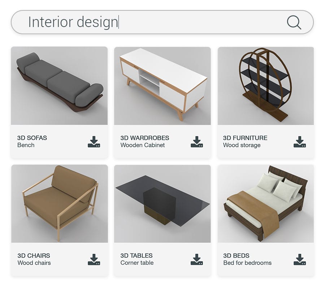Open the round wood storage shelf thumbnail
The height and width of the screenshot is (288, 325).
click(x=265, y=86)
